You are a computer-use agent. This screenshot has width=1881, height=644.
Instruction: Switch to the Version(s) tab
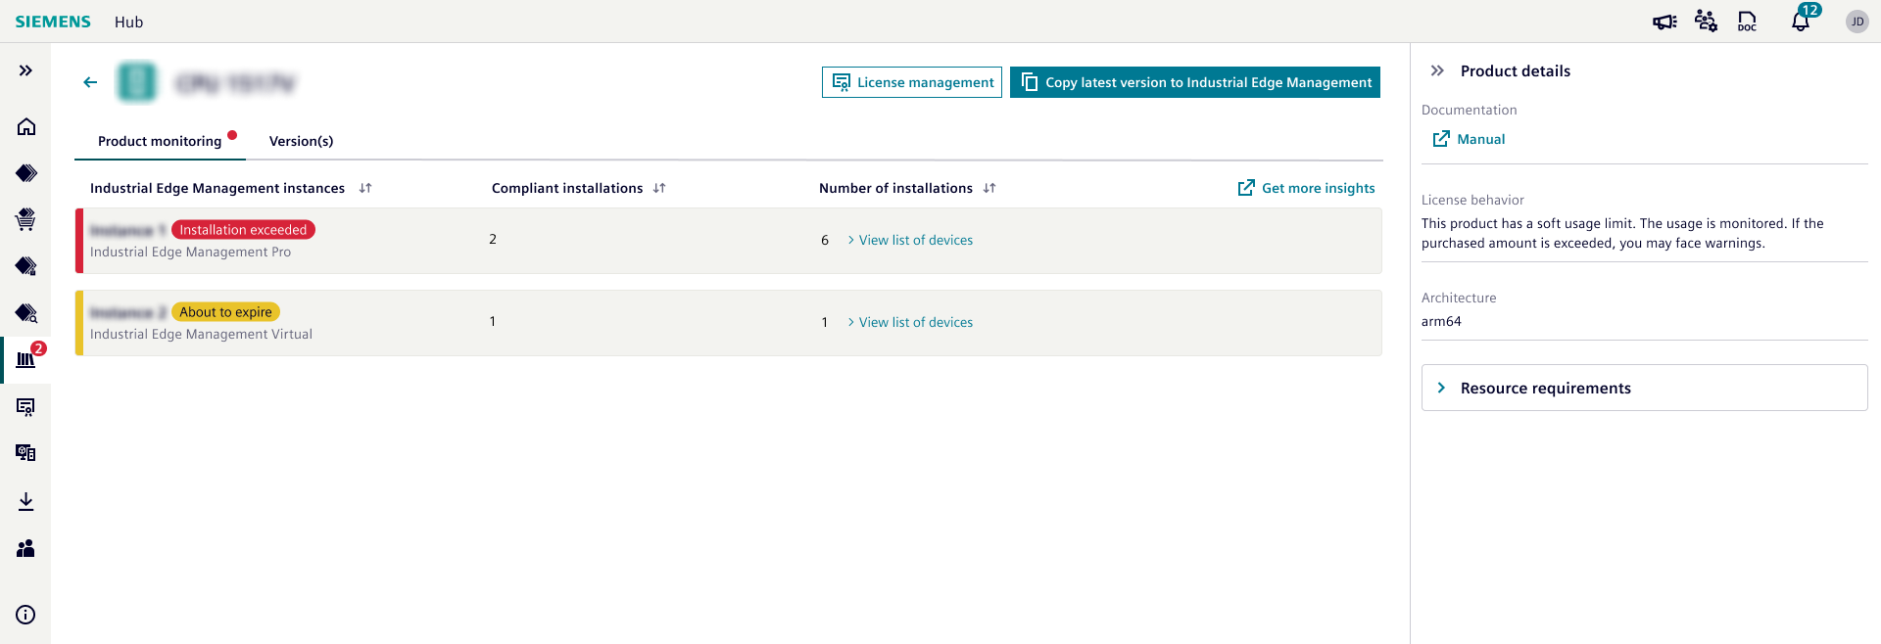(301, 141)
